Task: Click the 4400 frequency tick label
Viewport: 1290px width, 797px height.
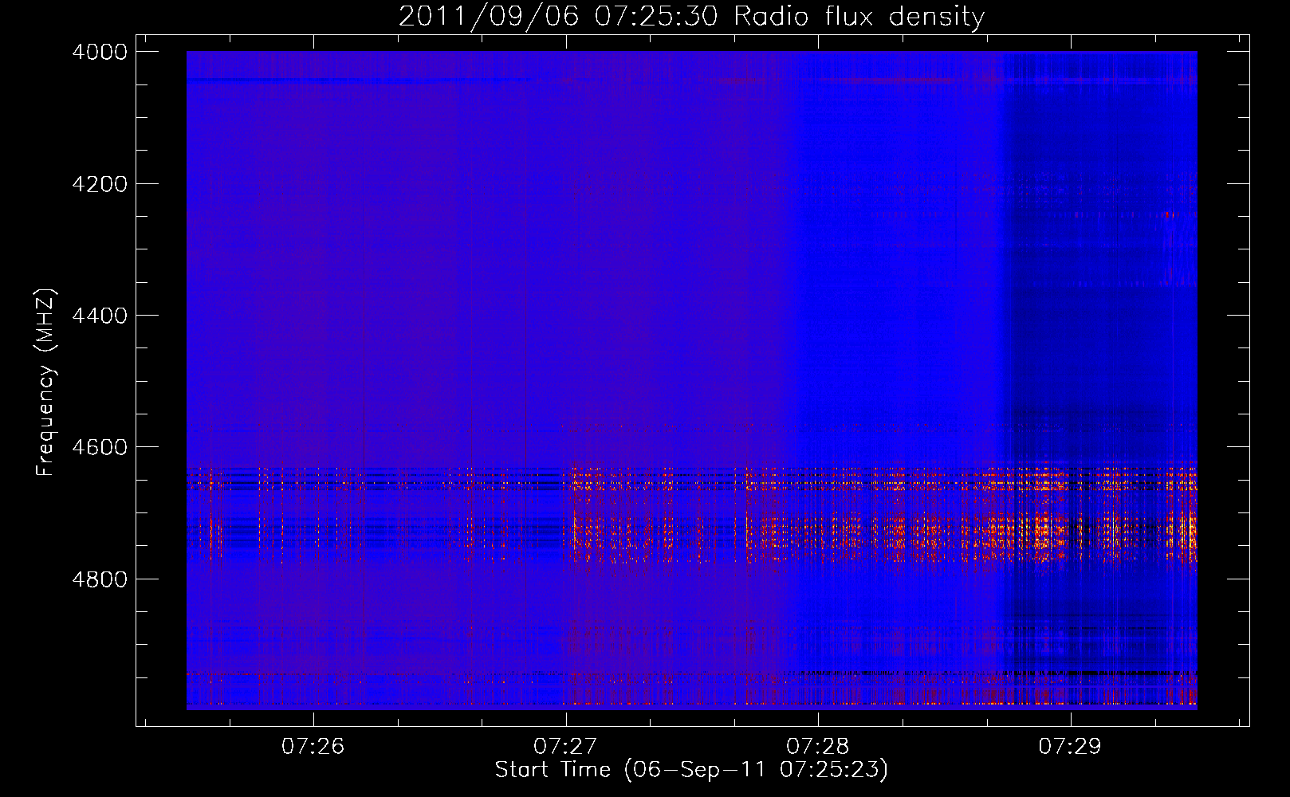Action: click(100, 316)
